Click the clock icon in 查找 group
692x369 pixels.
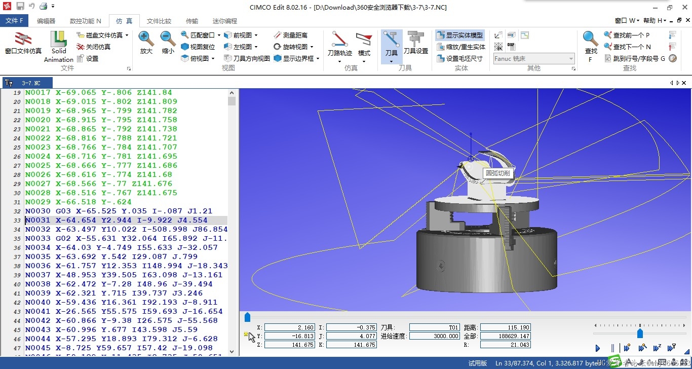pyautogui.click(x=672, y=58)
